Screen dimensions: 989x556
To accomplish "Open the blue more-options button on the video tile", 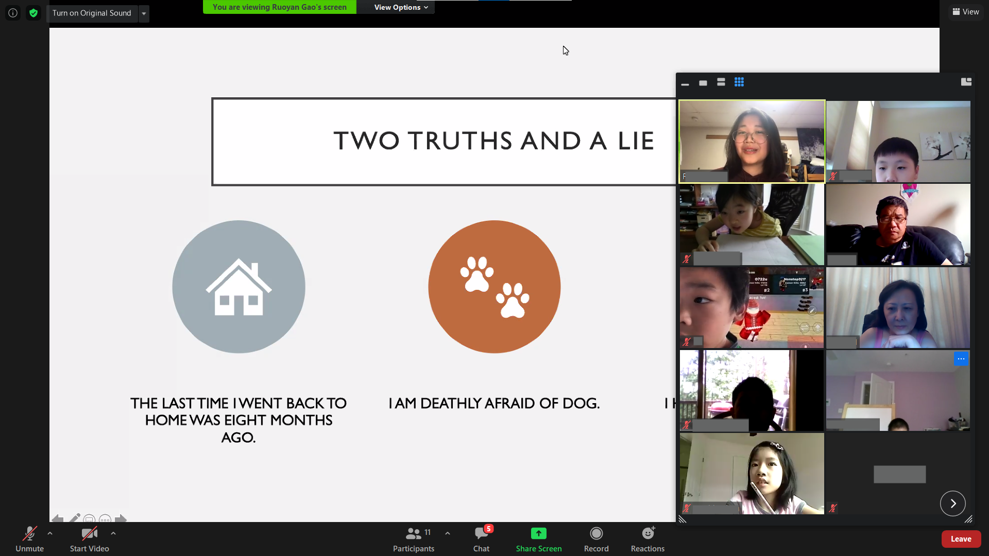I will pyautogui.click(x=961, y=359).
